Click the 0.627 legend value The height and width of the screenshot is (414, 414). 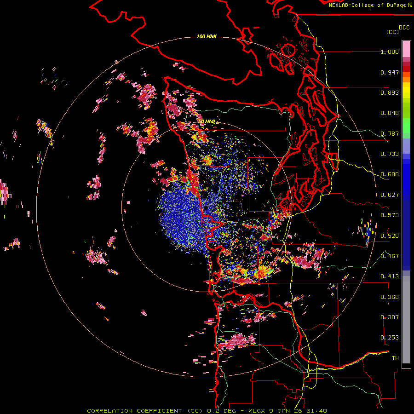coord(390,195)
